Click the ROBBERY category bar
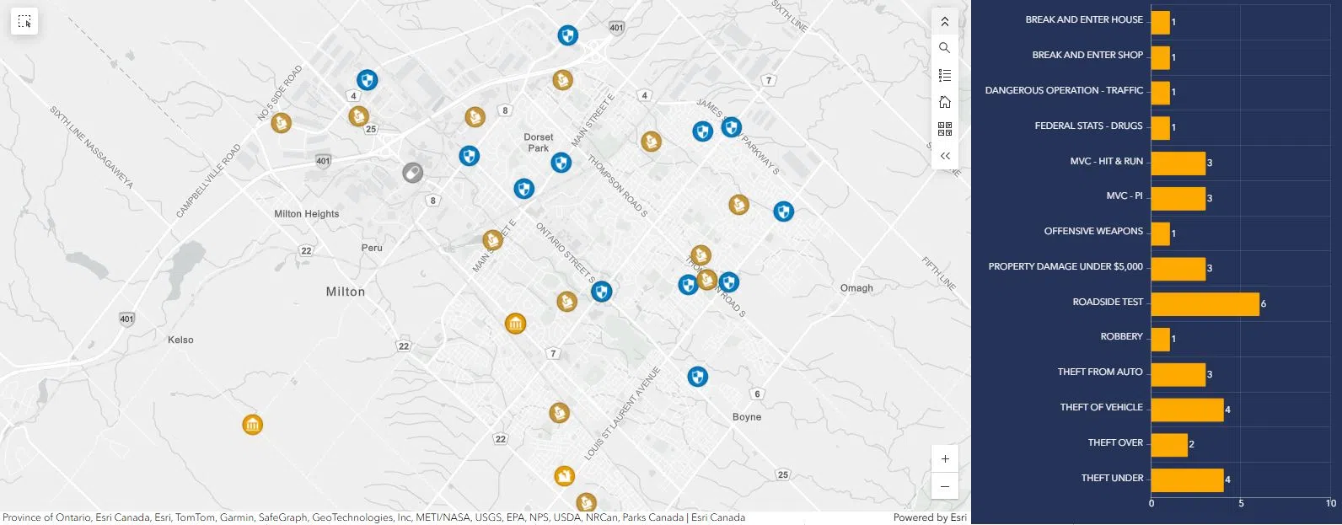The height and width of the screenshot is (525, 1342). pos(1160,339)
